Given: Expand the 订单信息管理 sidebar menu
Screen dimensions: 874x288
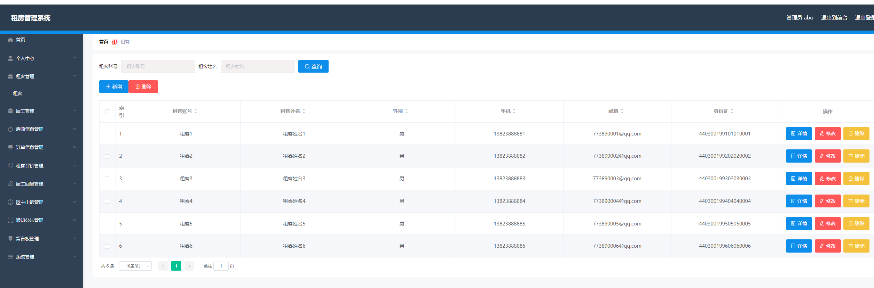Looking at the screenshot, I should tap(42, 147).
